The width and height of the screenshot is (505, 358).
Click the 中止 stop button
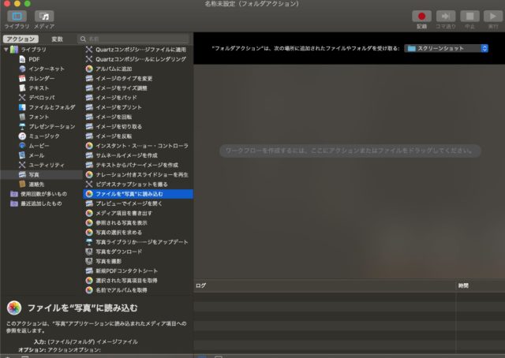coord(469,16)
